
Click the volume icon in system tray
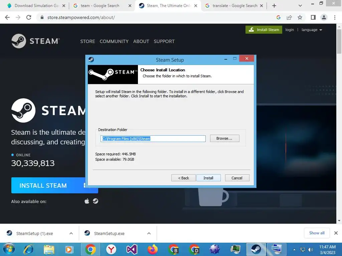tap(310, 249)
